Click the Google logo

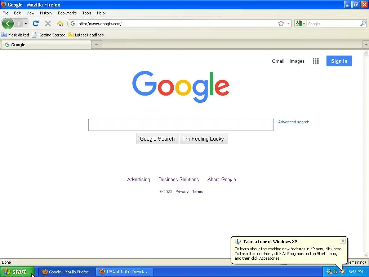pos(181,87)
